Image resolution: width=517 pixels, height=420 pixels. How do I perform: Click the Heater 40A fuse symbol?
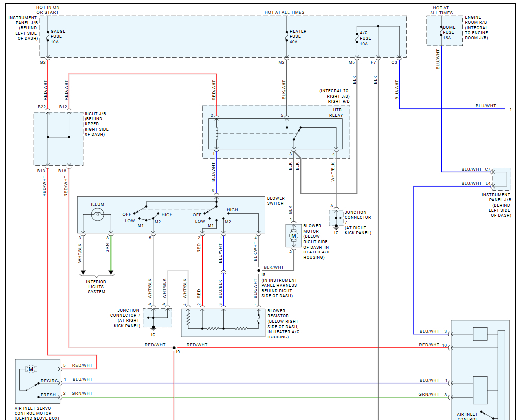286,36
